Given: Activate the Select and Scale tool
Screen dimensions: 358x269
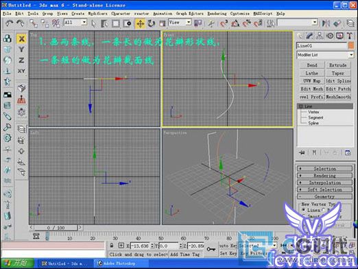Looking at the screenshot, I should (163, 23).
